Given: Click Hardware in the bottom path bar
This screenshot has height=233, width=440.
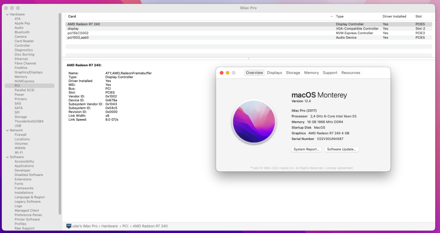Looking at the screenshot, I should click(x=110, y=226).
